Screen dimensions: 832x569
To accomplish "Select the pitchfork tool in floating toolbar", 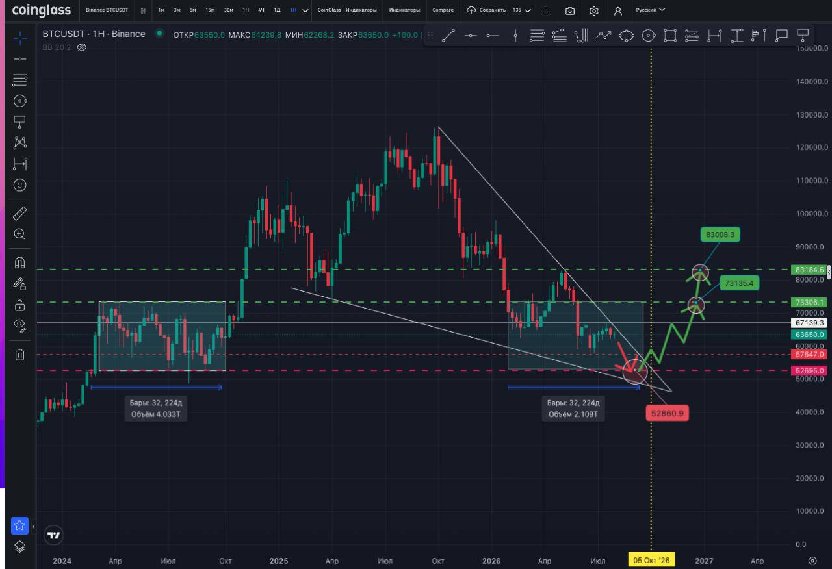I will [x=582, y=36].
